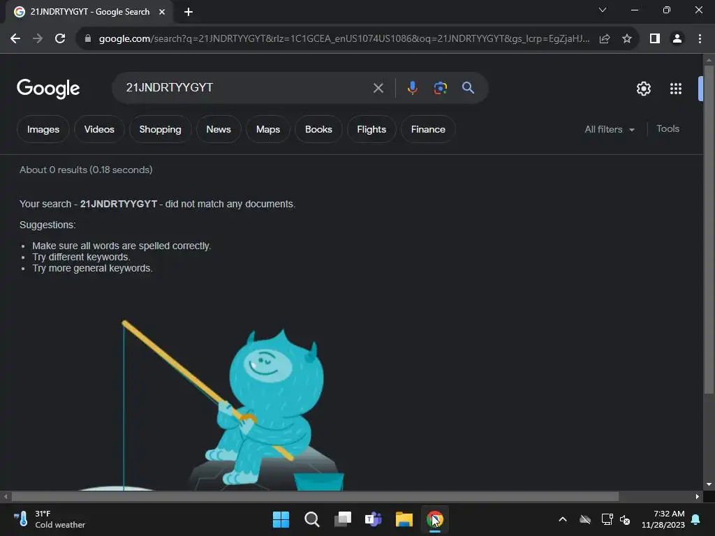Switch to News results
This screenshot has height=536, width=715.
(x=219, y=129)
